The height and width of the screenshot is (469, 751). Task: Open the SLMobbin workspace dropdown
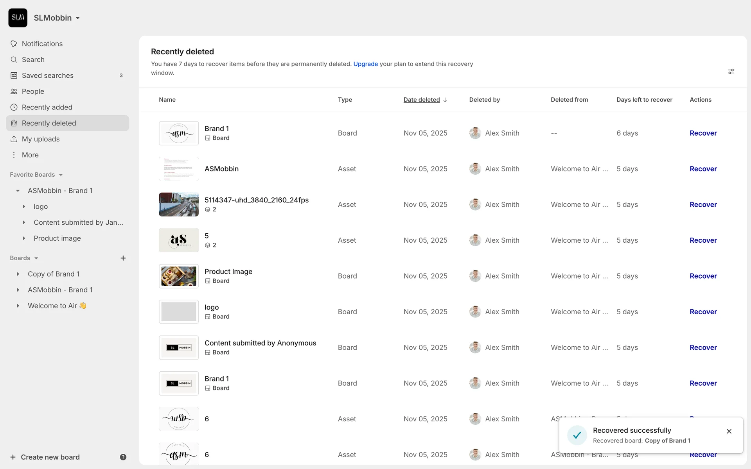(77, 18)
